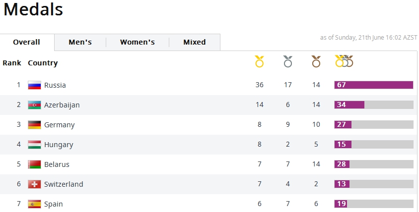The width and height of the screenshot is (419, 212).
Task: Click the silver medal column icon
Action: click(288, 62)
